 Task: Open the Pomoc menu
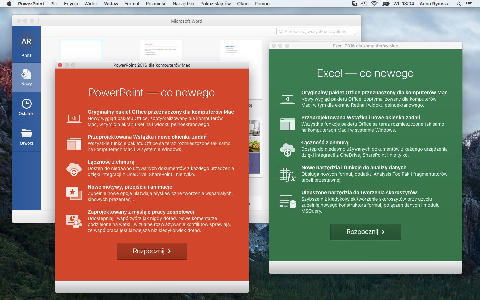[x=262, y=4]
